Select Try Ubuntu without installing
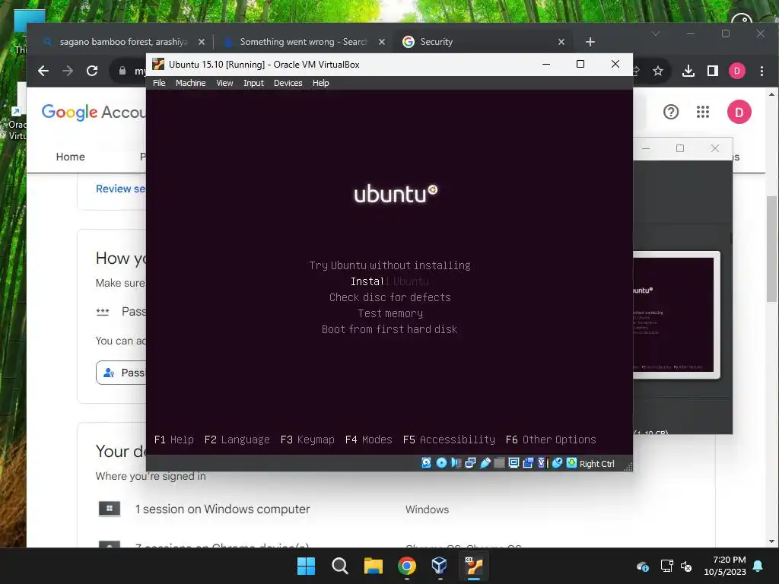This screenshot has height=584, width=779. pos(389,265)
